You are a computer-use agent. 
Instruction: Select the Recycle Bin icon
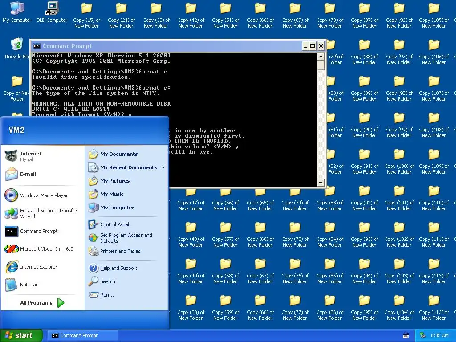(x=16, y=48)
